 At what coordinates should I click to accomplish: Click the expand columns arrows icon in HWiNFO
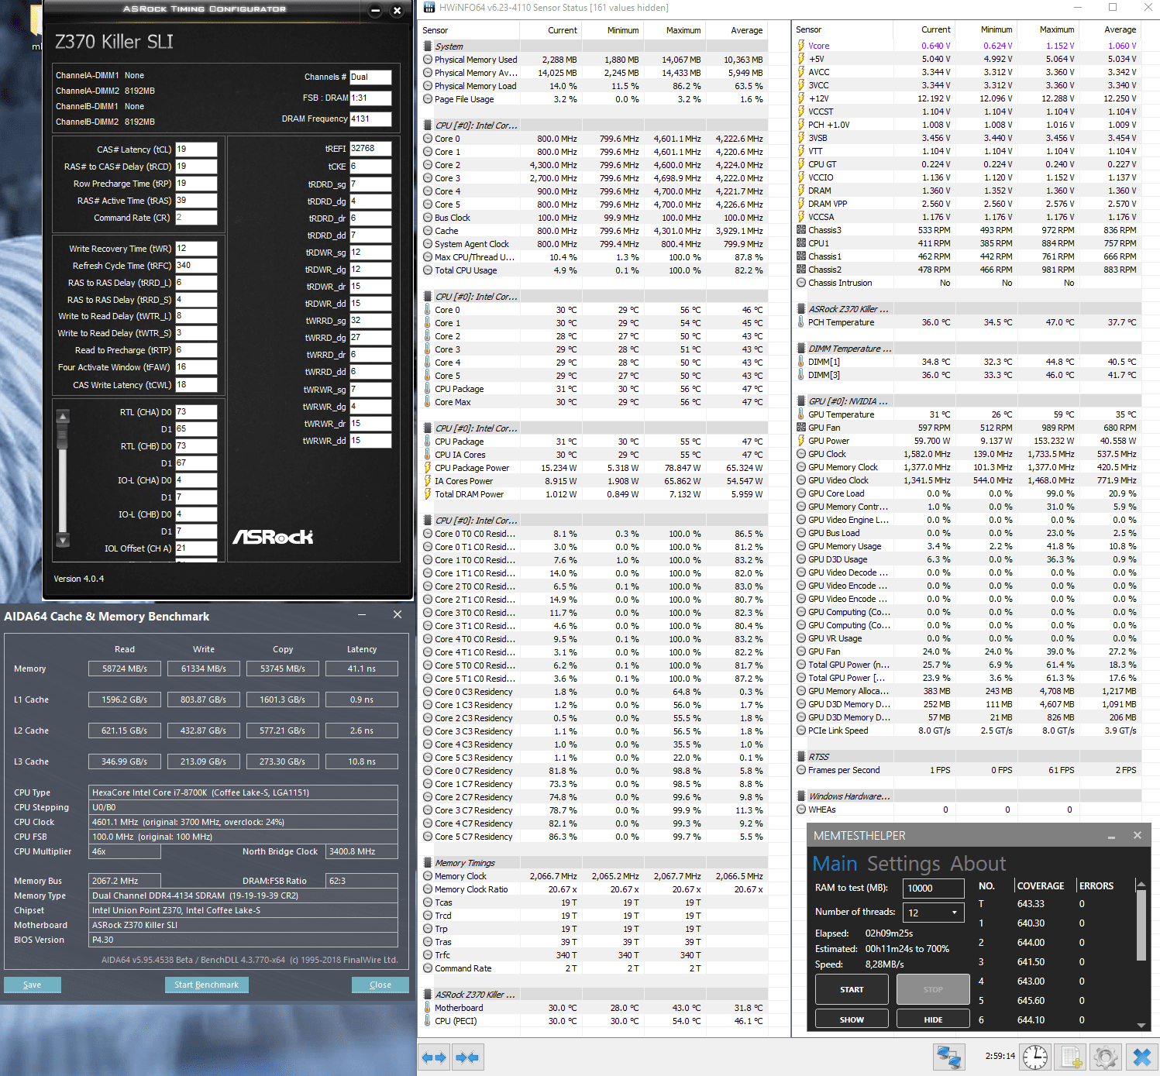[434, 1057]
